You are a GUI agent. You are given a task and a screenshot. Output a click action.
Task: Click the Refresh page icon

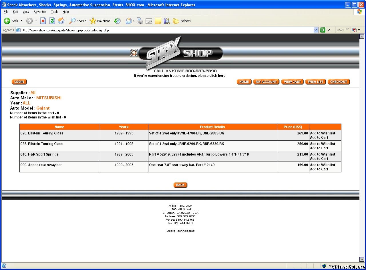coord(52,21)
